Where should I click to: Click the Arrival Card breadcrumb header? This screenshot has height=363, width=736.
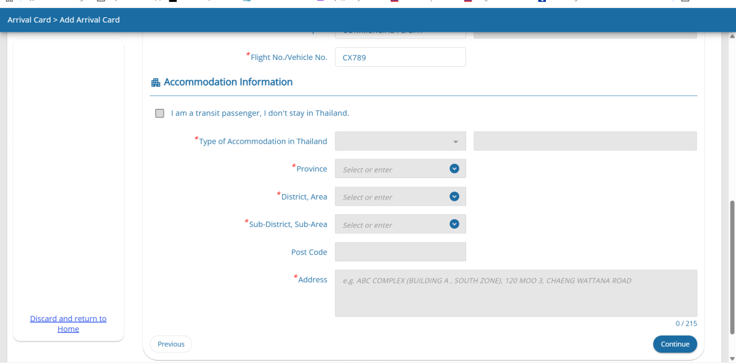click(64, 20)
